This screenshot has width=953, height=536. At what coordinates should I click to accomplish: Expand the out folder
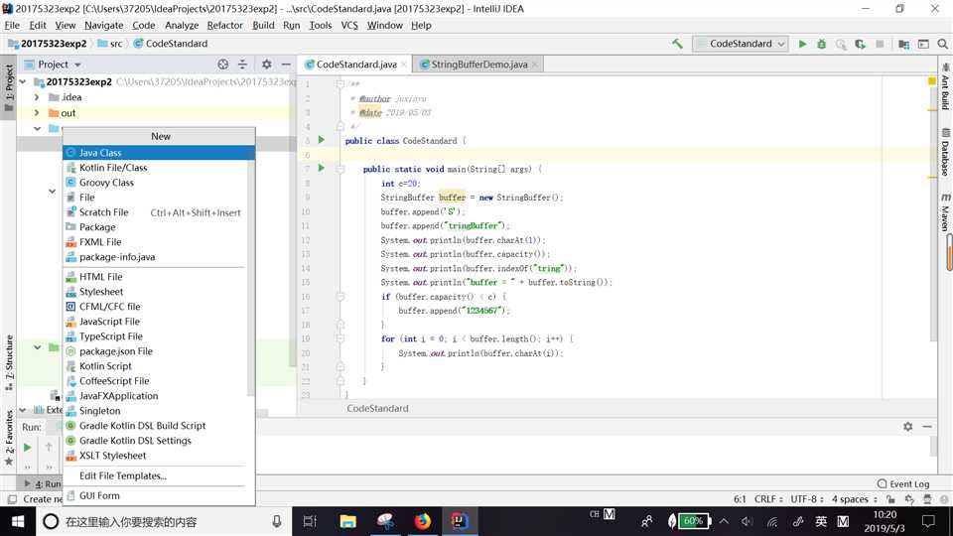click(x=37, y=113)
